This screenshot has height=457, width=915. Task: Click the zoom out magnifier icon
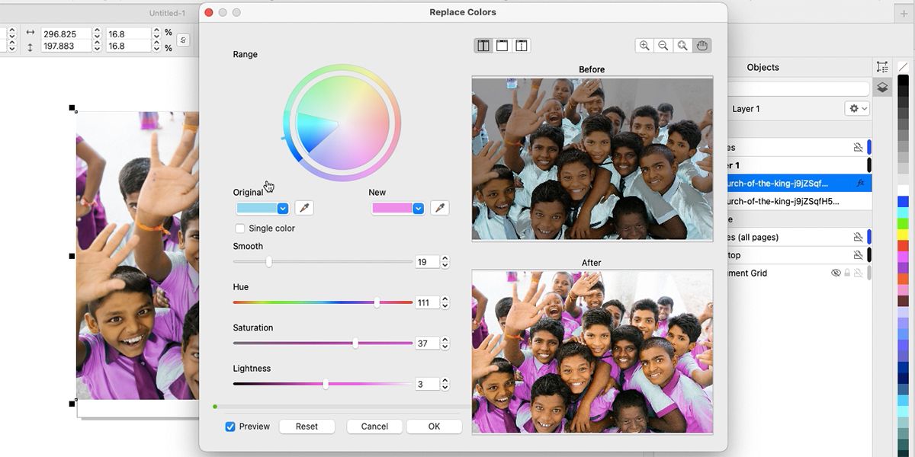pos(663,46)
